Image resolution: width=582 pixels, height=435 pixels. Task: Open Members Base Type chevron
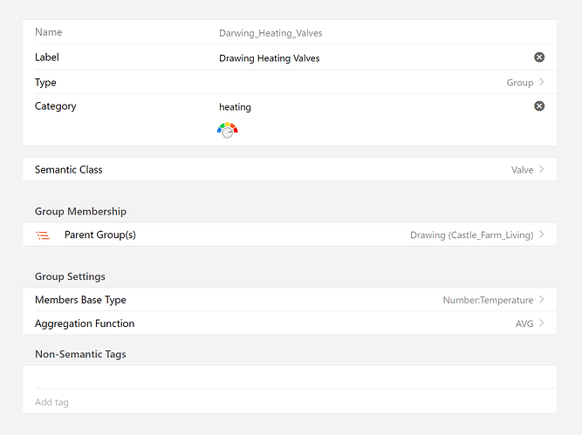(x=542, y=300)
